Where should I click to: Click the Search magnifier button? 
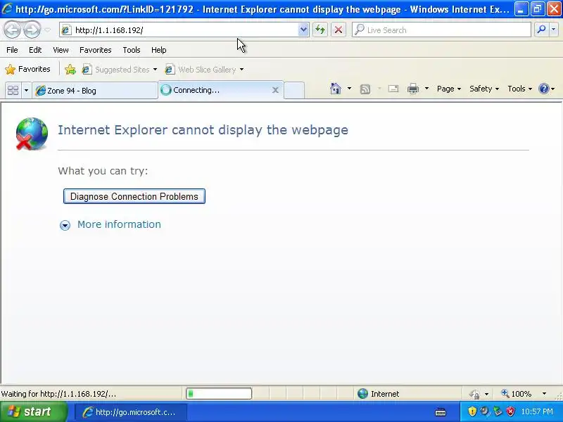[541, 30]
